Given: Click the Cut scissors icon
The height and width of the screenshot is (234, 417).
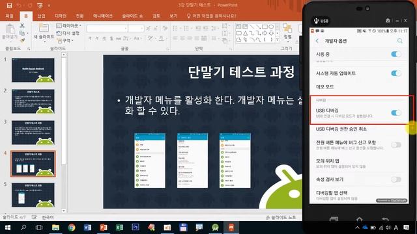Looking at the screenshot, I should [x=22, y=26].
